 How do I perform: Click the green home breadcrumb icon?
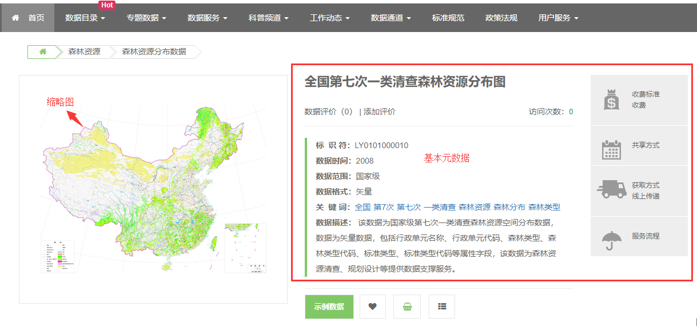43,51
